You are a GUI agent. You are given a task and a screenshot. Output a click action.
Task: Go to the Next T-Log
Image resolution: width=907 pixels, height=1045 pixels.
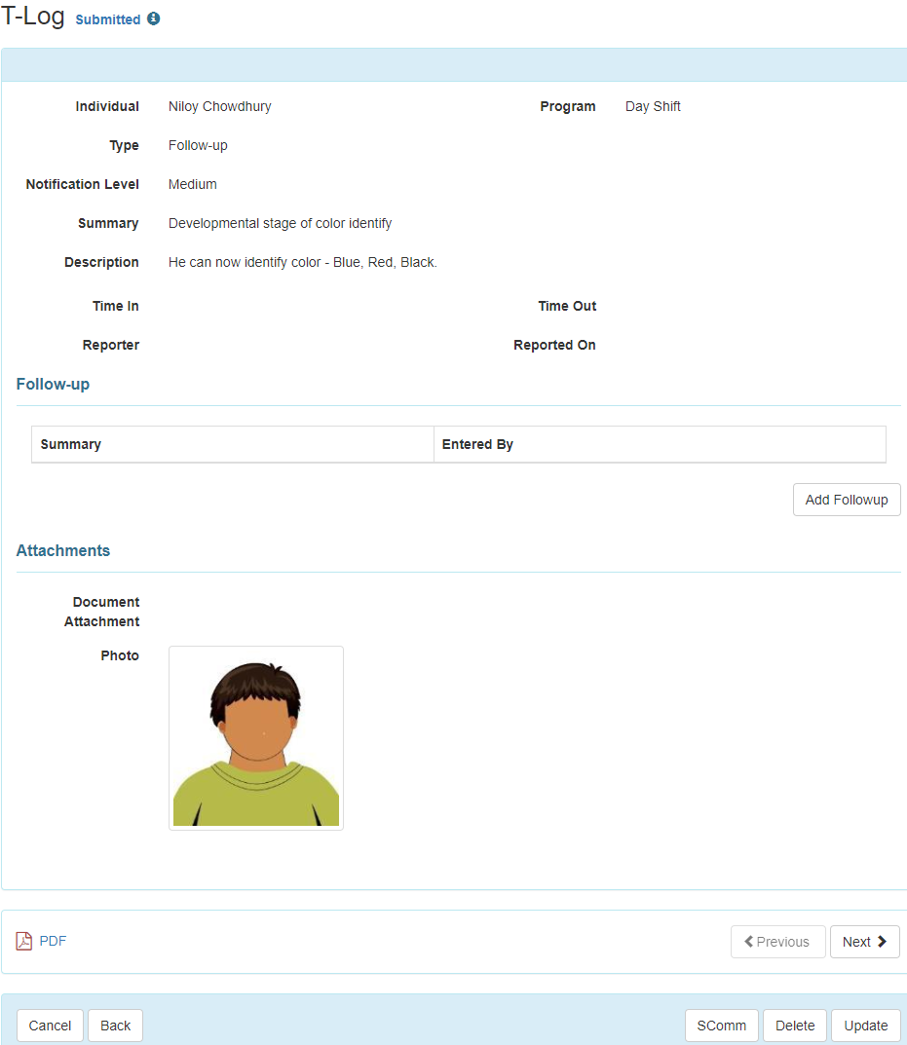tap(864, 942)
